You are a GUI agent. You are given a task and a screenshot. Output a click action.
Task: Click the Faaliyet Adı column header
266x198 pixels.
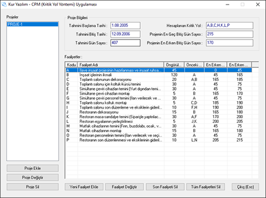120,65
